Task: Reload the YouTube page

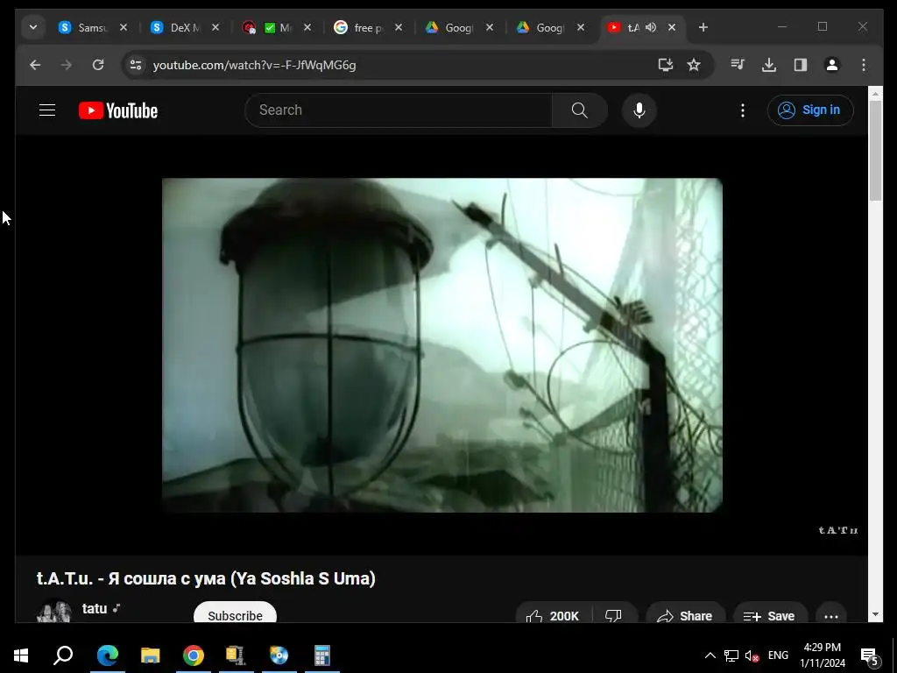Action: [x=98, y=65]
